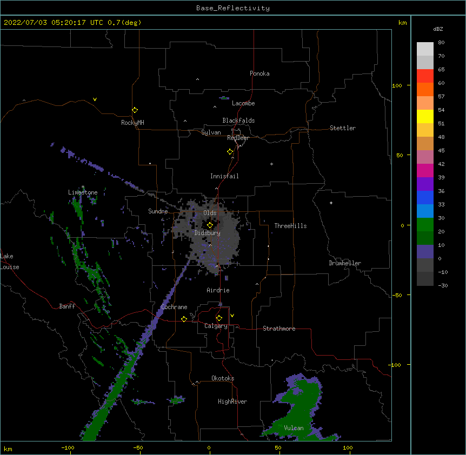This screenshot has width=466, height=455.
Task: Pick the magenta 39–42 dBZ legend swatch
Action: tap(425, 171)
